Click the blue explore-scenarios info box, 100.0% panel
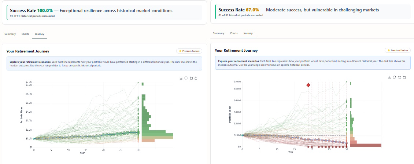This screenshot has height=164, width=414. [x=104, y=63]
